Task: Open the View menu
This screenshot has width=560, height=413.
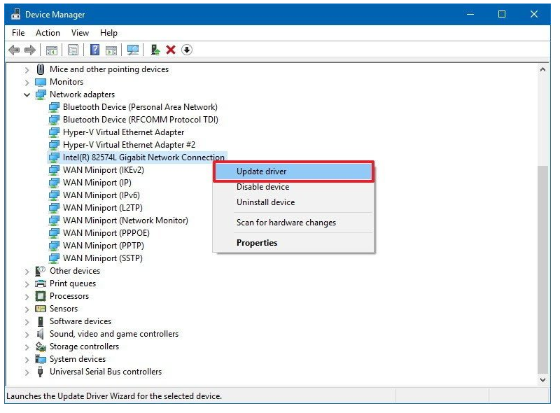Action: click(80, 33)
